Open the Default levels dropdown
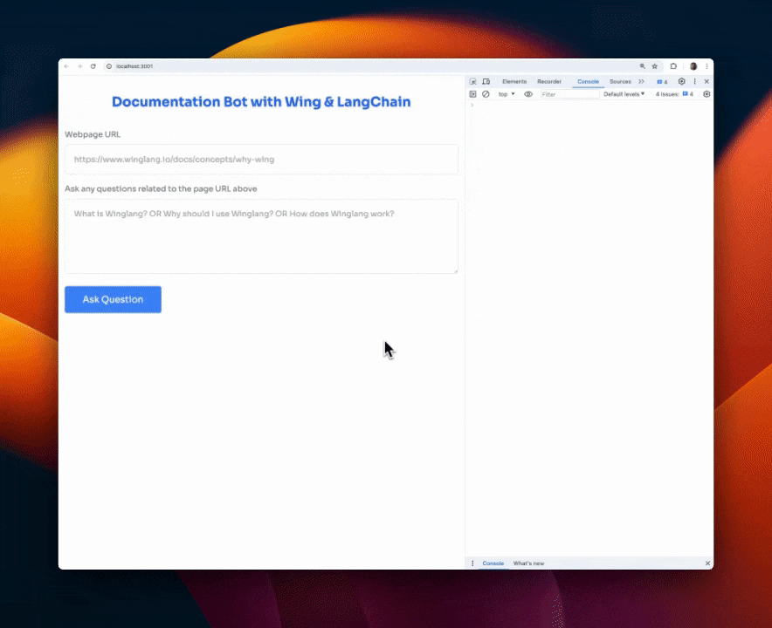Viewport: 772px width, 628px height. [624, 94]
